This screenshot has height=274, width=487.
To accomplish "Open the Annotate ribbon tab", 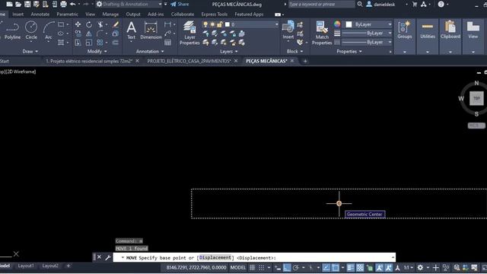I will click(40, 14).
